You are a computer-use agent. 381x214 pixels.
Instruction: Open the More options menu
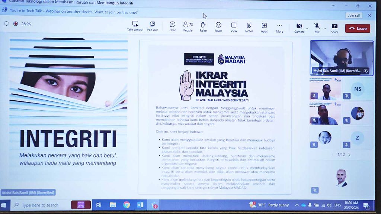pyautogui.click(x=279, y=27)
